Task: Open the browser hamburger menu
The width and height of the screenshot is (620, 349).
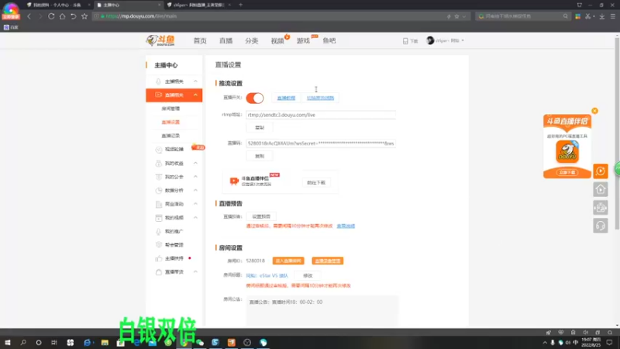Action: (613, 16)
